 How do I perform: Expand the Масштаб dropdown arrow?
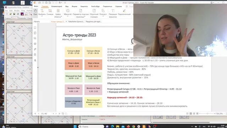coord(68,16)
